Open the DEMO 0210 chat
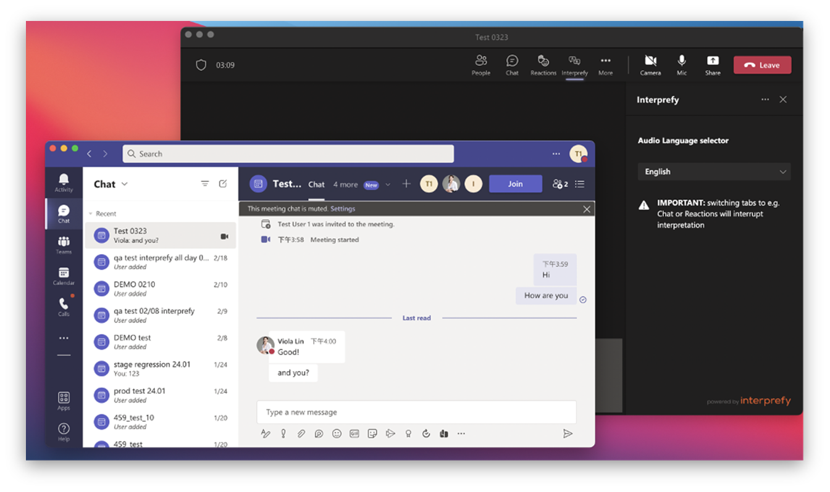 [x=160, y=289]
